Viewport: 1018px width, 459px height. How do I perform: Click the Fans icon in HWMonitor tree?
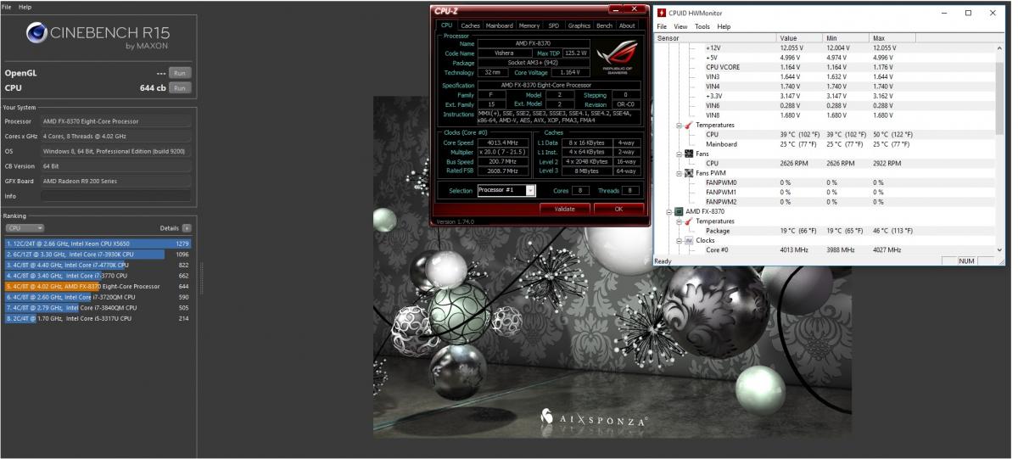tap(689, 154)
